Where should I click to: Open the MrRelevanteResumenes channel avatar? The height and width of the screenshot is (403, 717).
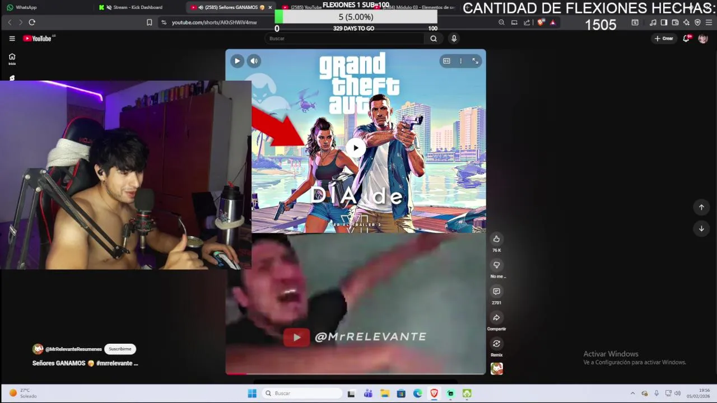(38, 349)
